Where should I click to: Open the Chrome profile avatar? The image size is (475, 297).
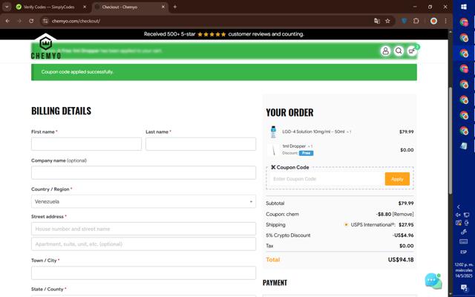tap(433, 21)
